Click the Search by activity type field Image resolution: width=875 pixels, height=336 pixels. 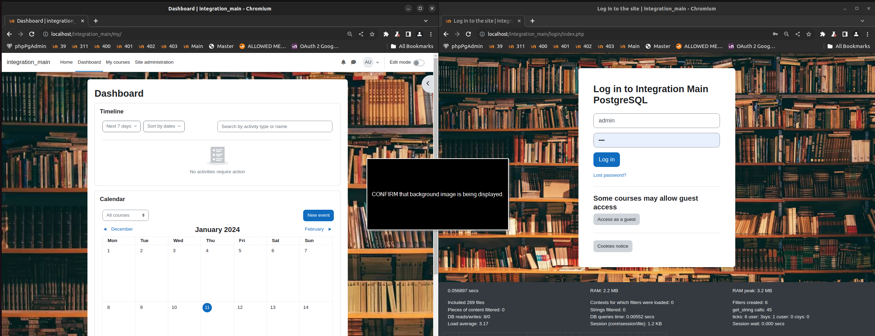(x=275, y=127)
